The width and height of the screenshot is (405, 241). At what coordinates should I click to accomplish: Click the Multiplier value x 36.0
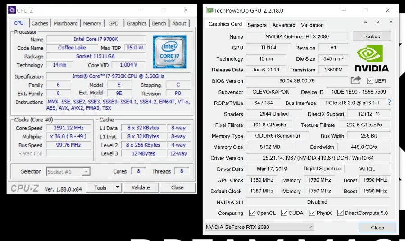point(68,136)
